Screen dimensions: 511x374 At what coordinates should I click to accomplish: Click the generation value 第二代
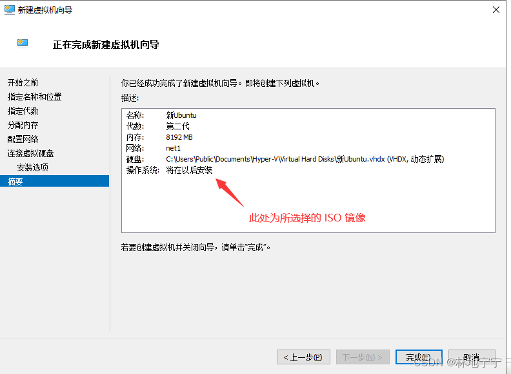(177, 126)
